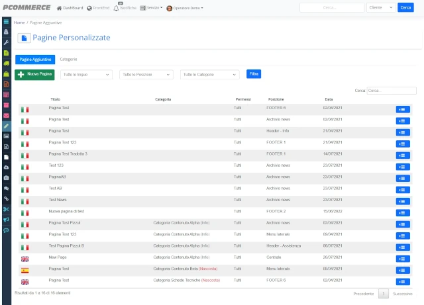Click UK flag of New Page row
The image size is (424, 305).
pos(25,259)
